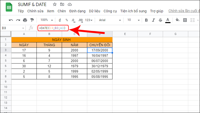Open the text color picker
The image size is (200, 113).
click(168, 20)
